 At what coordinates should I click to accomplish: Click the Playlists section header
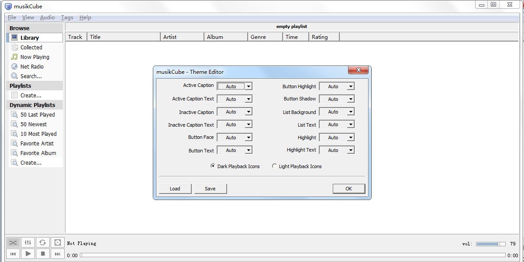coord(35,86)
